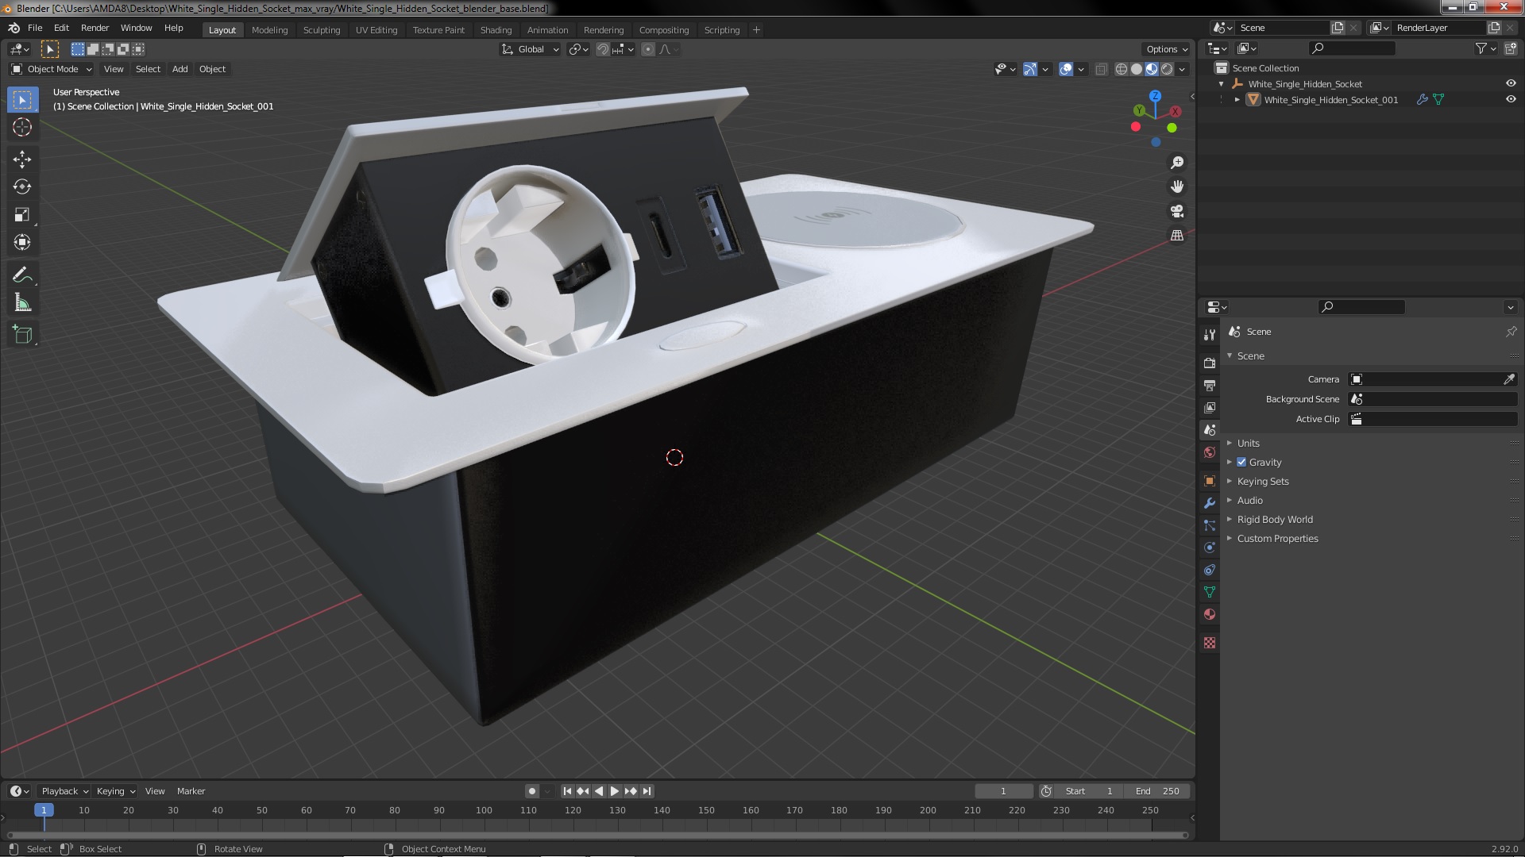Open the Particles properties tab
This screenshot has width=1525, height=857.
[1210, 525]
